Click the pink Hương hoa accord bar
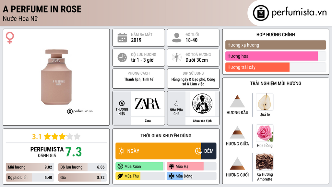This screenshot has height=187, width=332. (x=271, y=56)
